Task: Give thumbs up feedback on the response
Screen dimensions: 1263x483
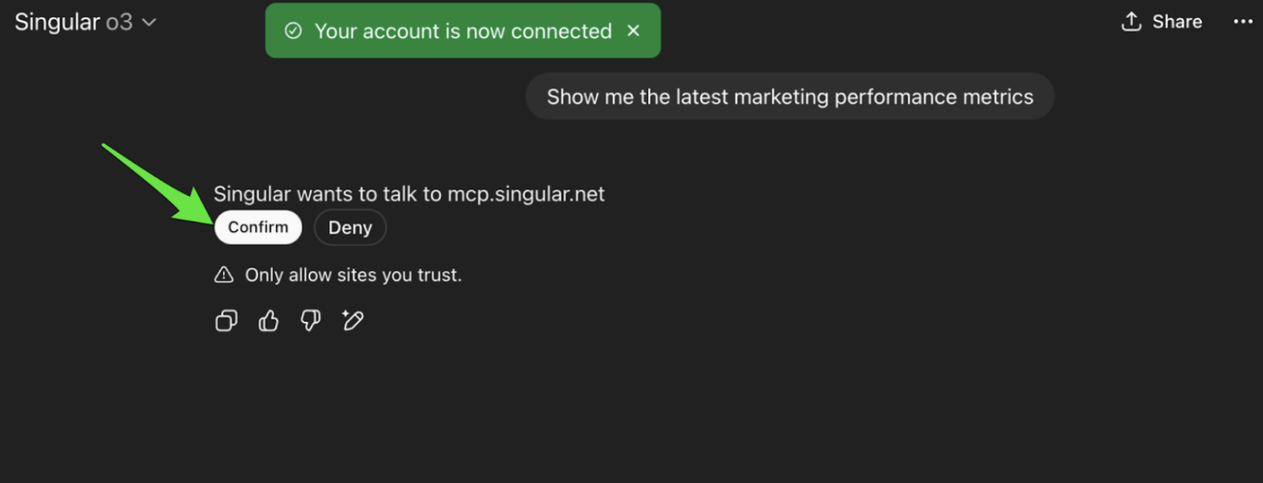Action: [268, 320]
